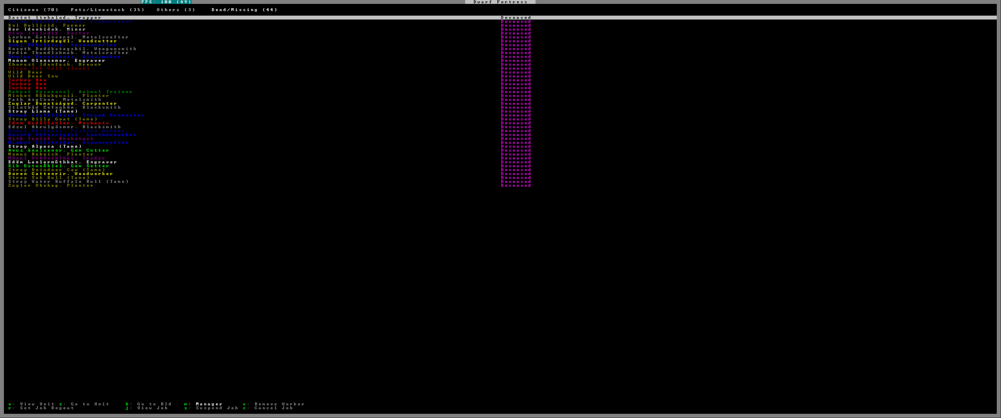Select Sigun Irtirdegël, Woodcutter
This screenshot has height=418, width=1001.
click(x=63, y=41)
